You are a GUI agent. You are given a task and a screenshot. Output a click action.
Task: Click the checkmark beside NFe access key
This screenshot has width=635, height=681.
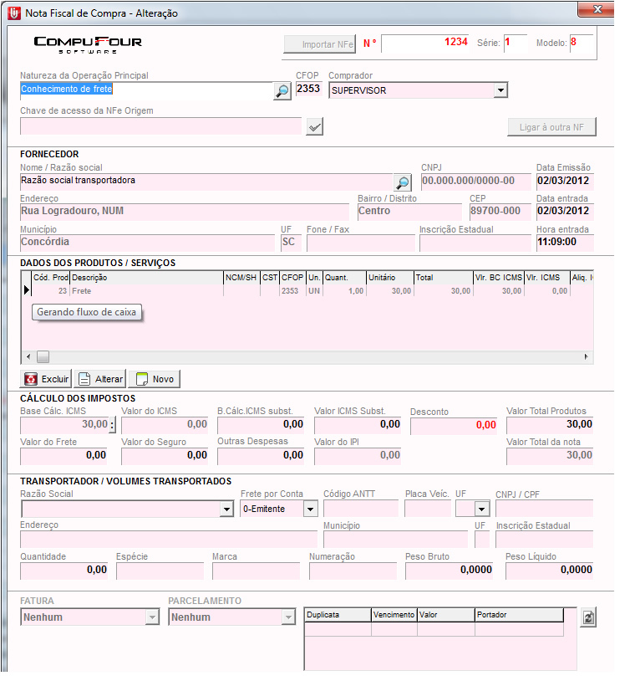coord(314,127)
